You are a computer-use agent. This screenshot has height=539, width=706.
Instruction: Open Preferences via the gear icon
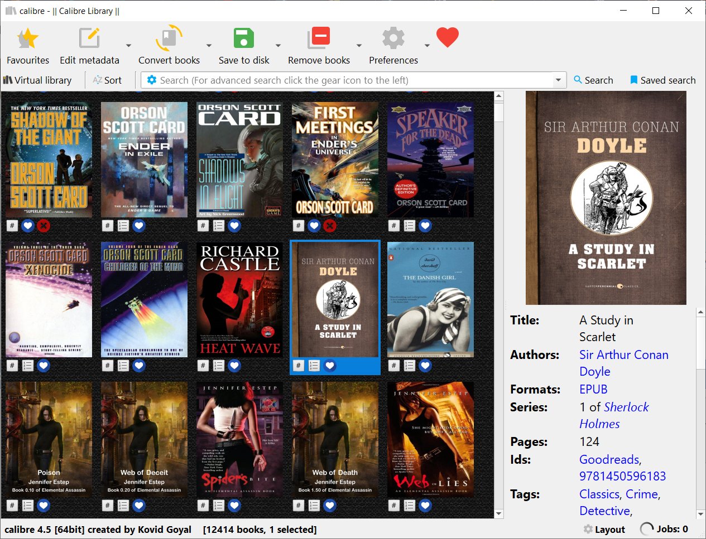coord(393,39)
